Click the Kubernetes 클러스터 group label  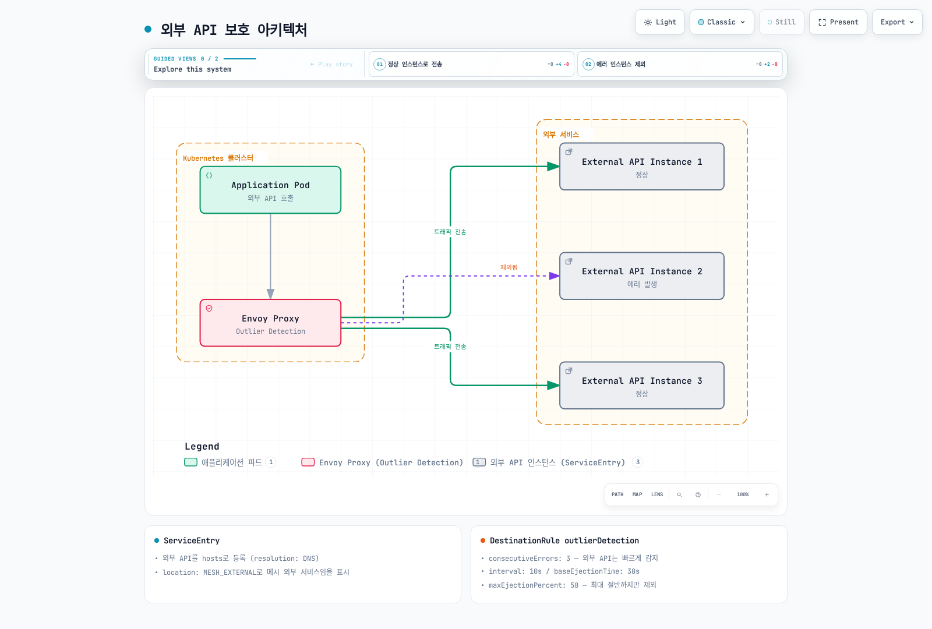coord(218,158)
